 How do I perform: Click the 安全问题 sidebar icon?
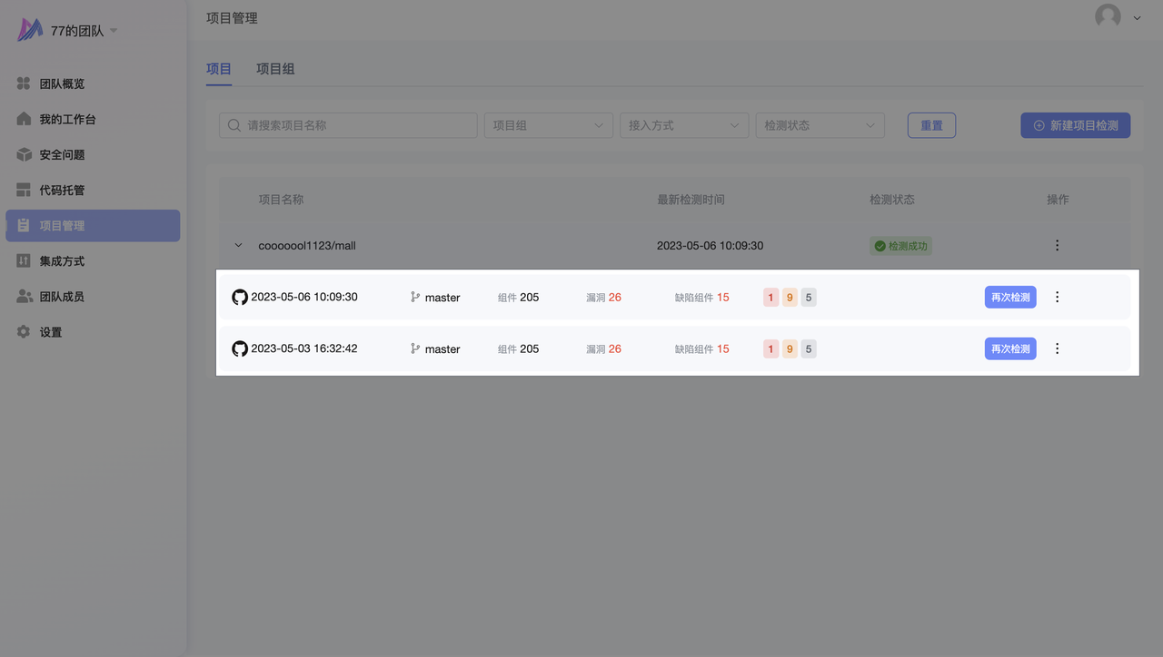[25, 154]
